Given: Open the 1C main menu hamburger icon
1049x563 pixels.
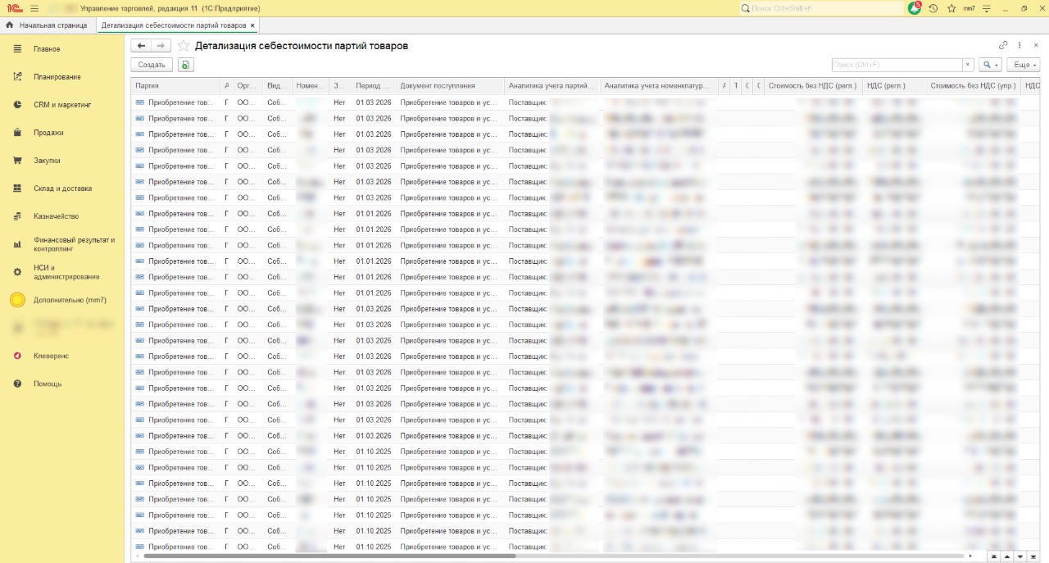Looking at the screenshot, I should pos(34,8).
